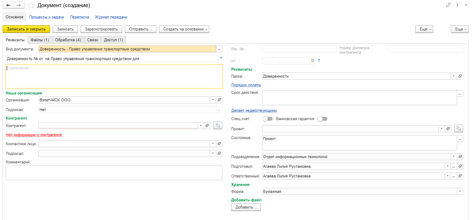Image resolution: width=472 pixels, height=220 pixels.
Task: Open Папка record icon
Action: click(x=460, y=76)
